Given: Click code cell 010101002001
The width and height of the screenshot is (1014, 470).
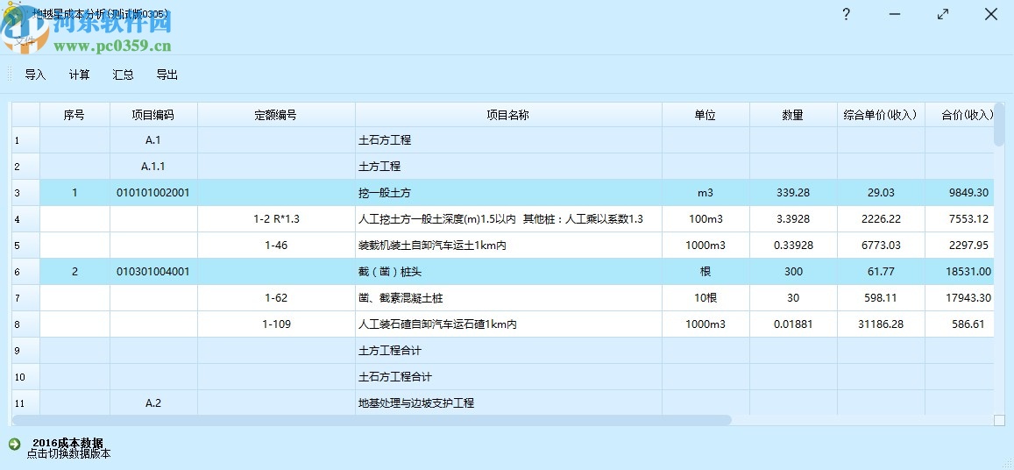Looking at the screenshot, I should tap(153, 192).
